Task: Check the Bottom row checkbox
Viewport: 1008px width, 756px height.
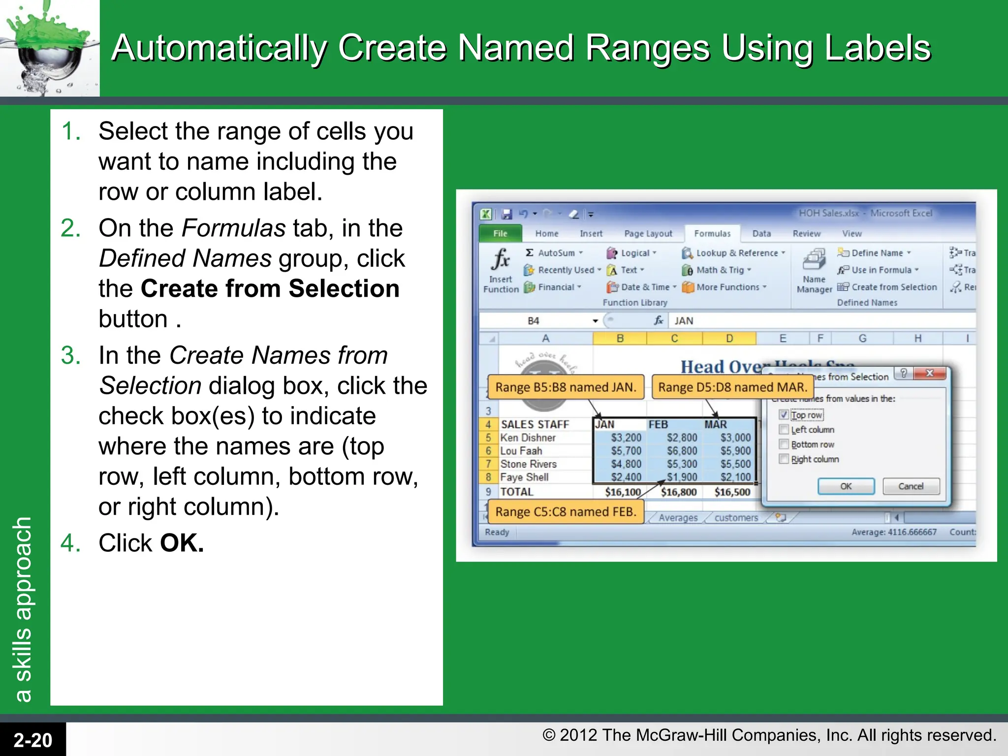Action: point(784,444)
